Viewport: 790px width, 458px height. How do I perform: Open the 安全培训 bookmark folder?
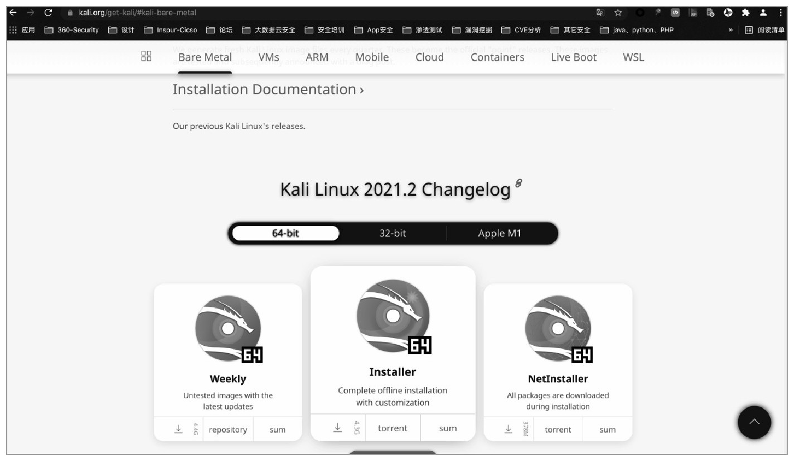(x=324, y=30)
